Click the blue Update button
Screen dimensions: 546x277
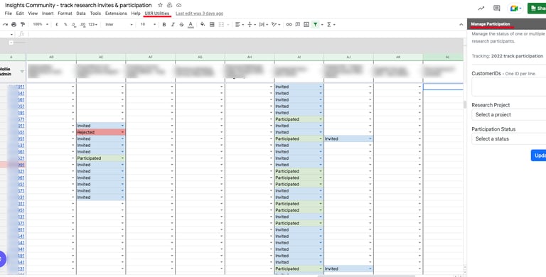pyautogui.click(x=539, y=156)
